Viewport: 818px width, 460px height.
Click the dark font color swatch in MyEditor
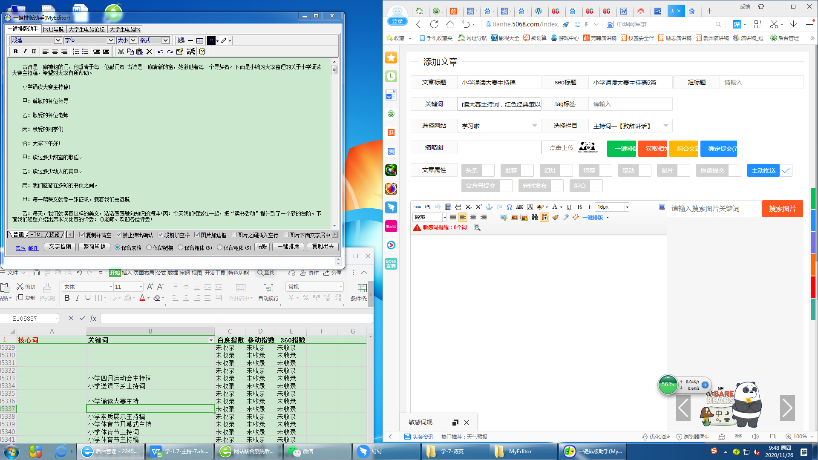coord(211,40)
